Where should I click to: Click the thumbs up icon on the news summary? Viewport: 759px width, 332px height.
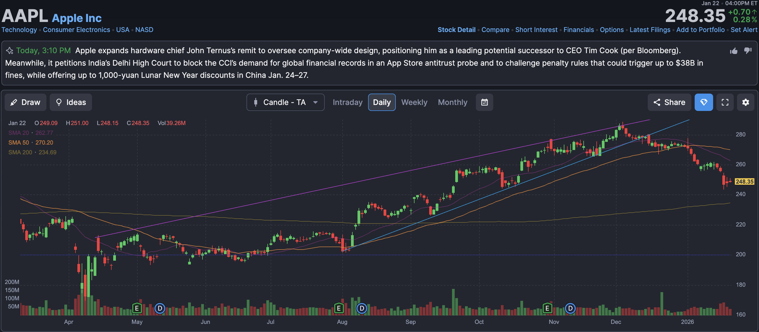[733, 51]
